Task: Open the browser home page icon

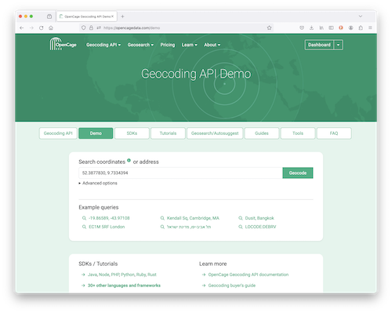Action: pos(51,27)
